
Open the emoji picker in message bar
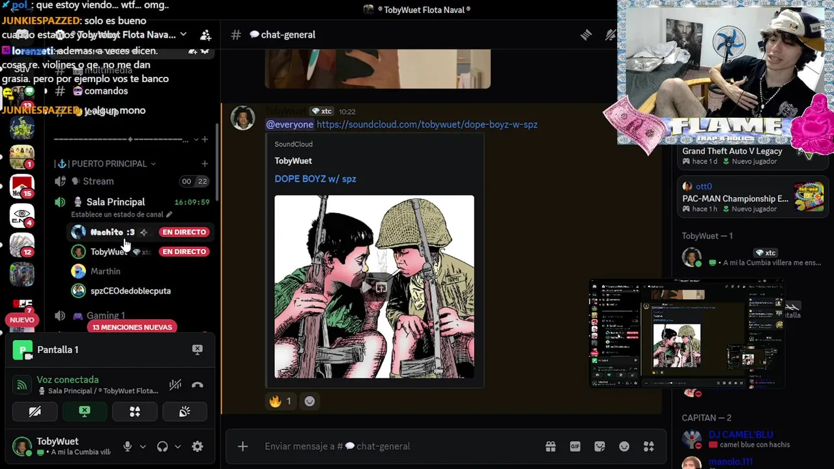click(x=624, y=446)
